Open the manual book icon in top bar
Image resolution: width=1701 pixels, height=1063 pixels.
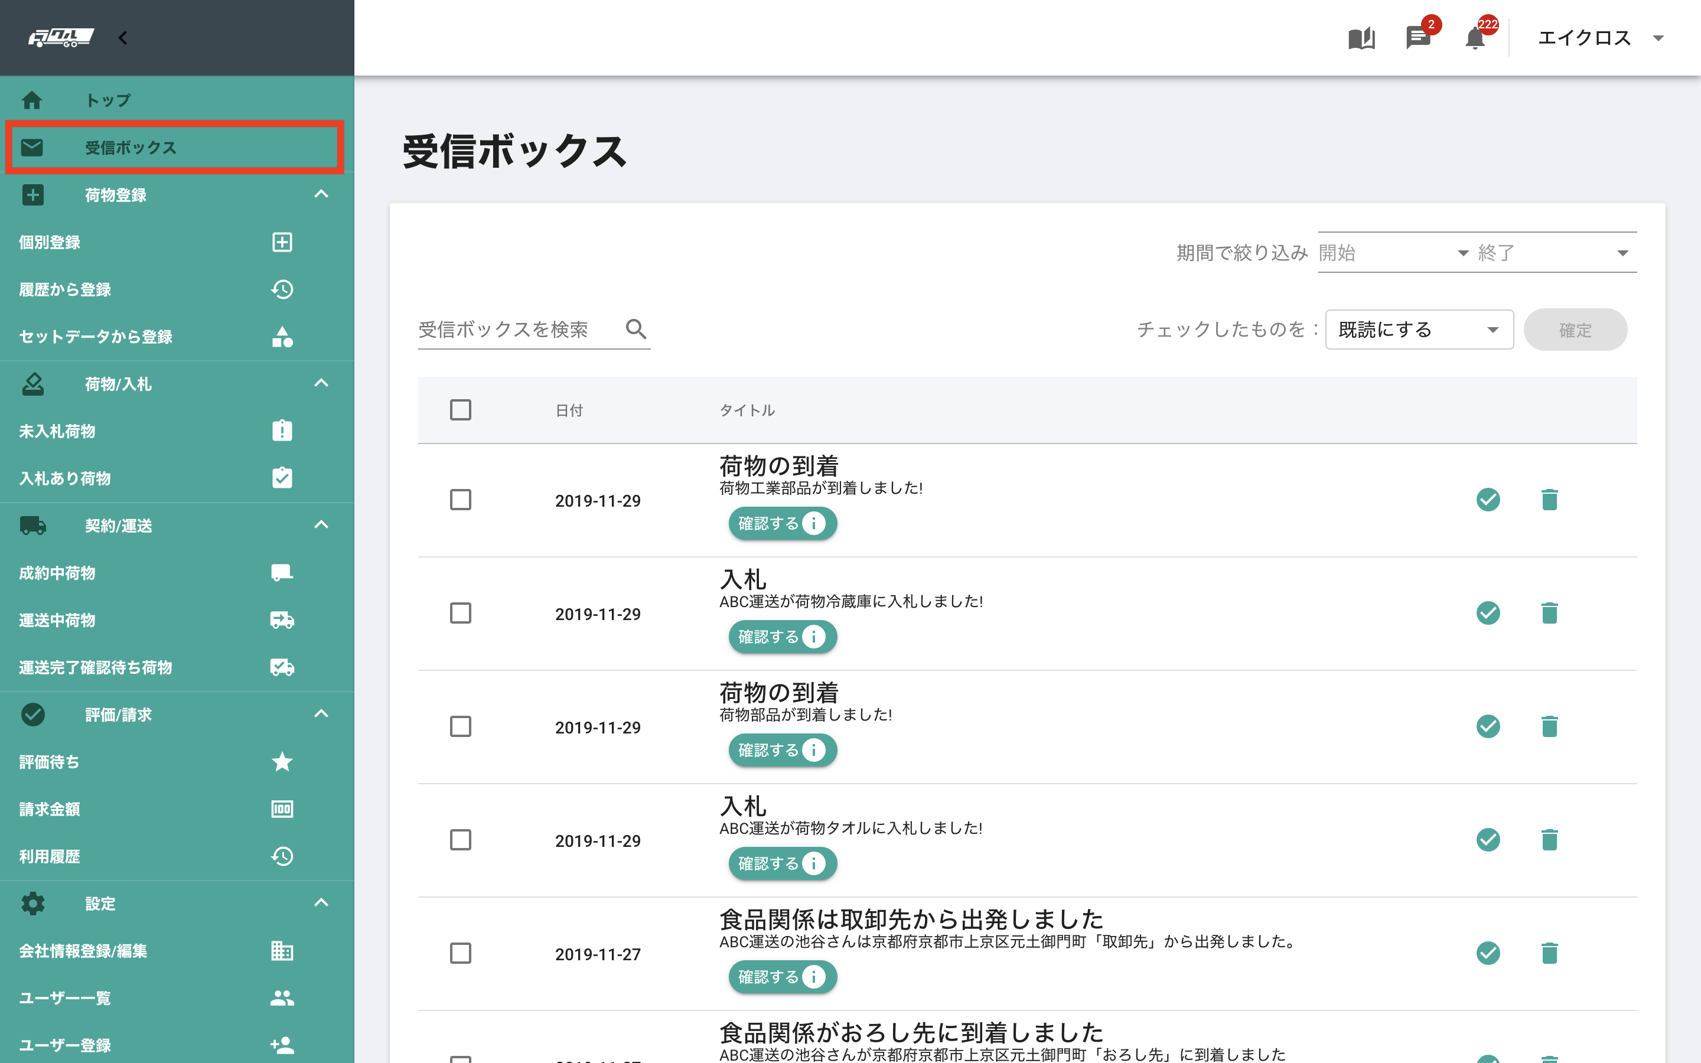1361,38
